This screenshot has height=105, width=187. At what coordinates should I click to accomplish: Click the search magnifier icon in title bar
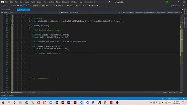pyautogui.click(x=110, y=2)
